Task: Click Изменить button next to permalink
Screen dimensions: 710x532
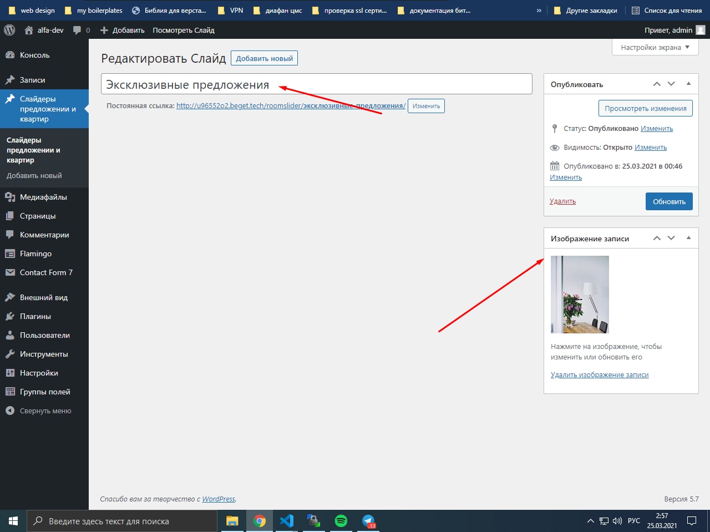Action: (x=426, y=106)
